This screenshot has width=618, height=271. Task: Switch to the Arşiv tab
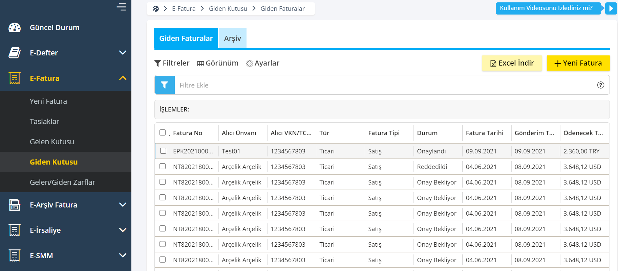[x=233, y=38]
